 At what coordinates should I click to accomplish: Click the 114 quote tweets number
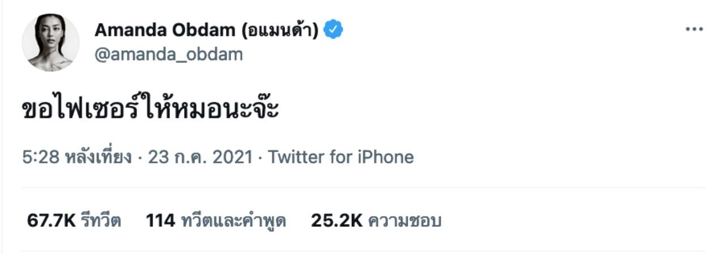160,221
